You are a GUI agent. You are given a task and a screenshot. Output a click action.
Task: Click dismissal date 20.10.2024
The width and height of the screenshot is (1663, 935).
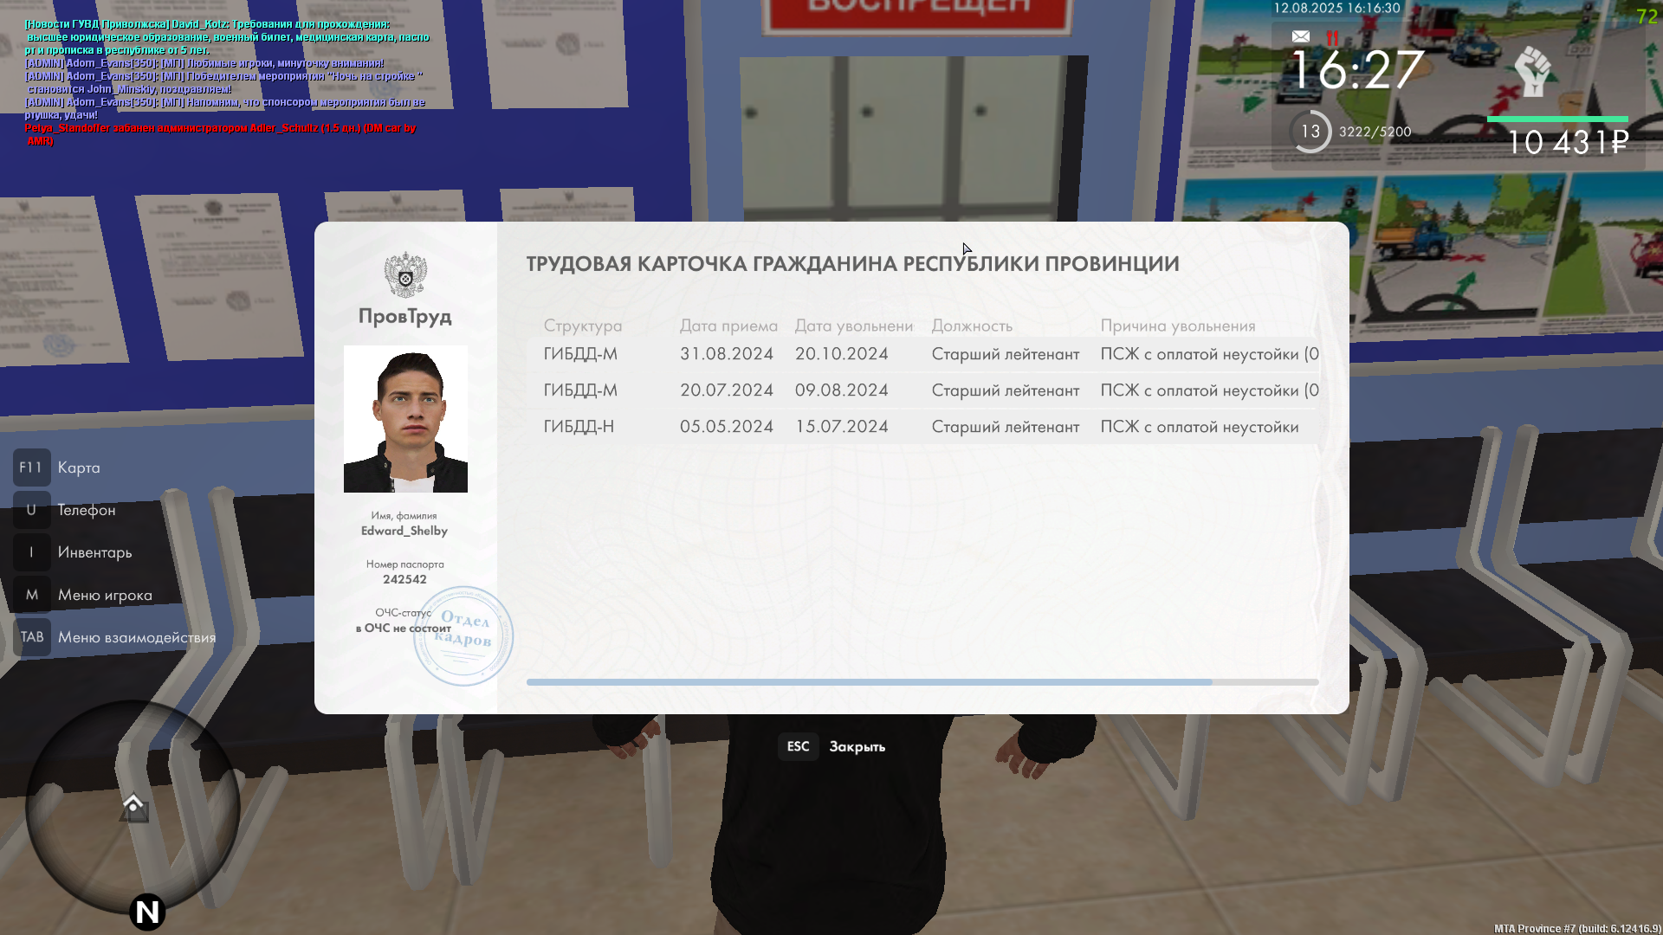coord(841,354)
